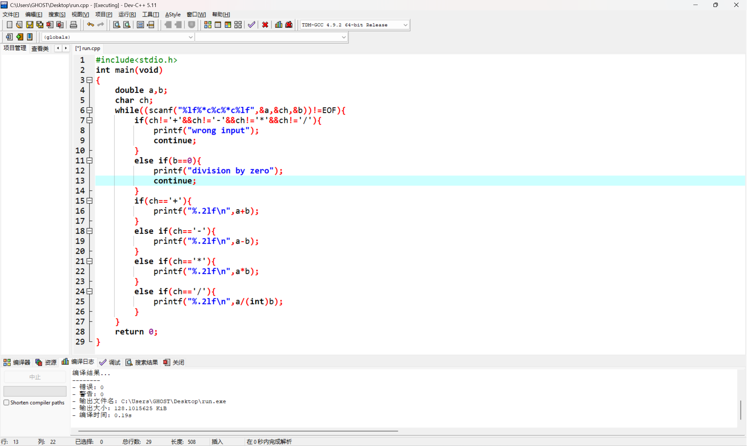Click the Run program window icon

pos(218,25)
